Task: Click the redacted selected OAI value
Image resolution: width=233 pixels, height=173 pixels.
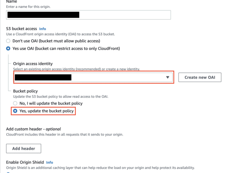Action: [43, 78]
